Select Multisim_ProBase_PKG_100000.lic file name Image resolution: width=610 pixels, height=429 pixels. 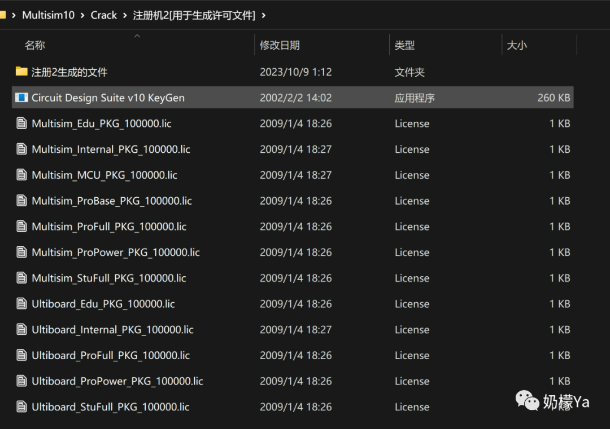[x=112, y=201]
